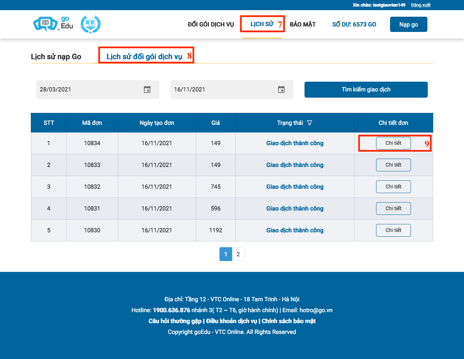The image size is (464, 359).
Task: Show Chi tiết for order 10830
Action: (393, 230)
